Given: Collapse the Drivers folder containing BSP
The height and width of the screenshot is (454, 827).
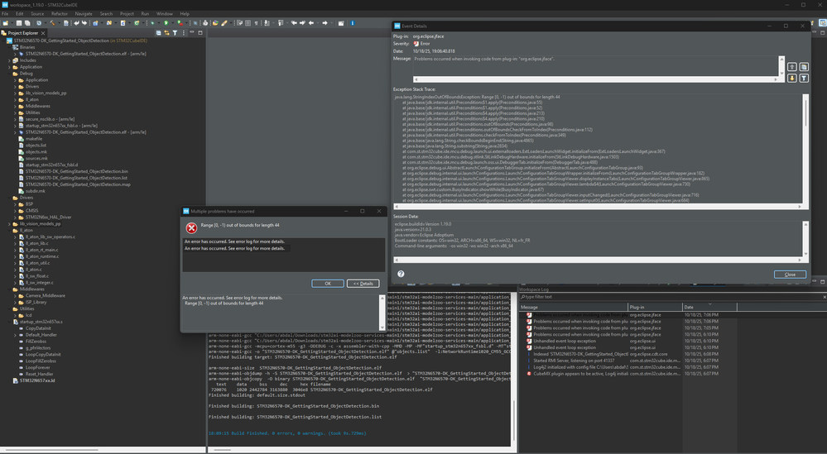Looking at the screenshot, I should click(9, 198).
